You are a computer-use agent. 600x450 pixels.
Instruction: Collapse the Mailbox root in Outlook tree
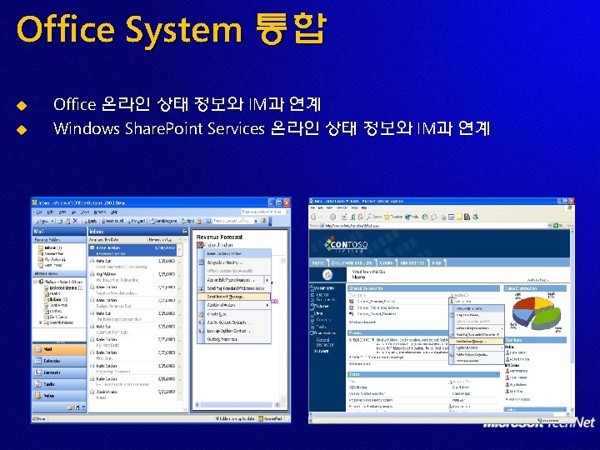tap(35, 282)
